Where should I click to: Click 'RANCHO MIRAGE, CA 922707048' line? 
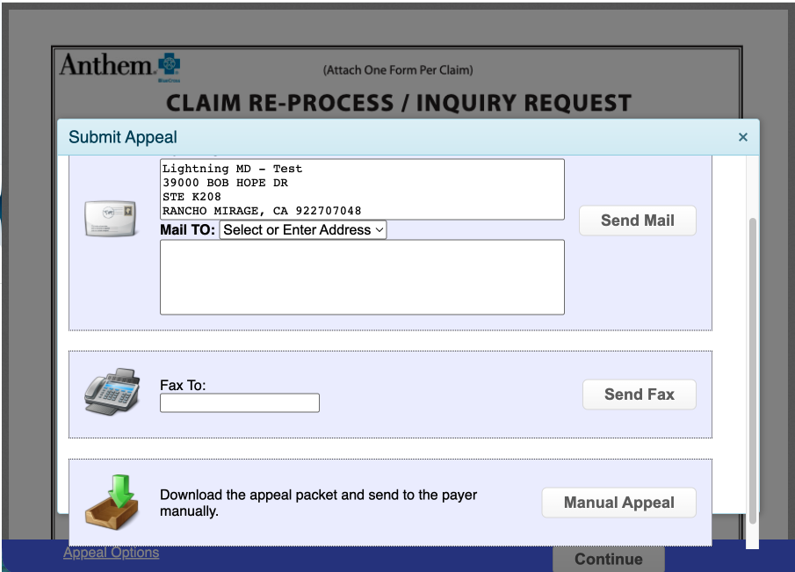click(262, 211)
